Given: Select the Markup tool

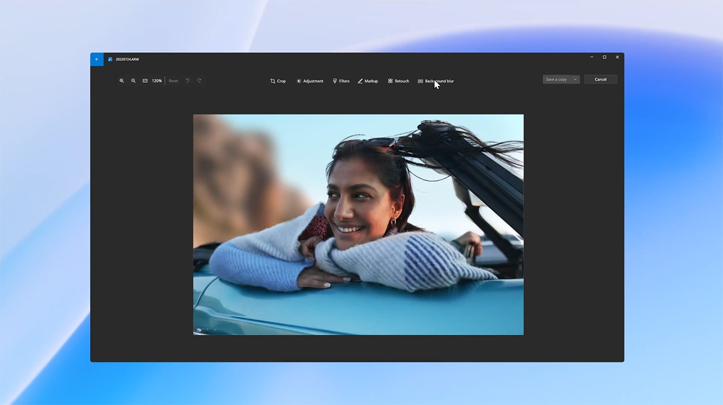Looking at the screenshot, I should tap(368, 81).
